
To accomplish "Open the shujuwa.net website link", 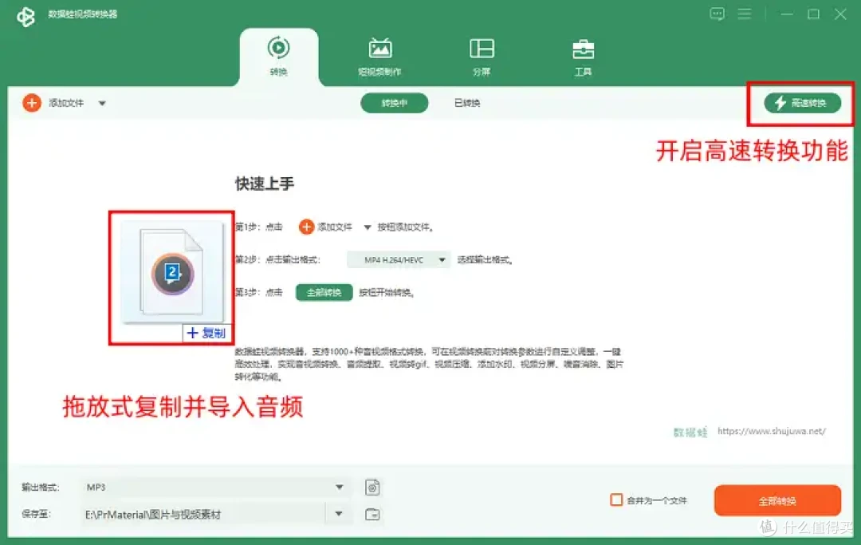I will [772, 431].
